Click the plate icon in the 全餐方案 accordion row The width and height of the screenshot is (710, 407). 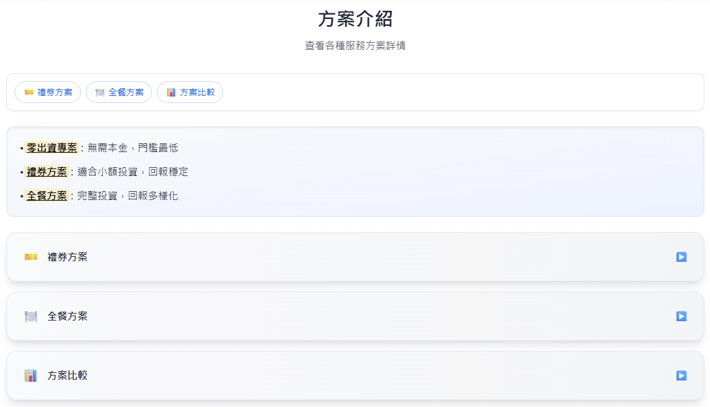31,316
